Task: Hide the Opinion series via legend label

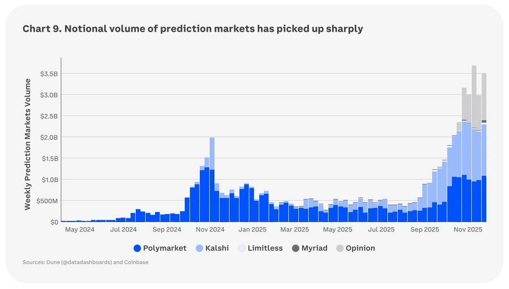Action: [360, 248]
